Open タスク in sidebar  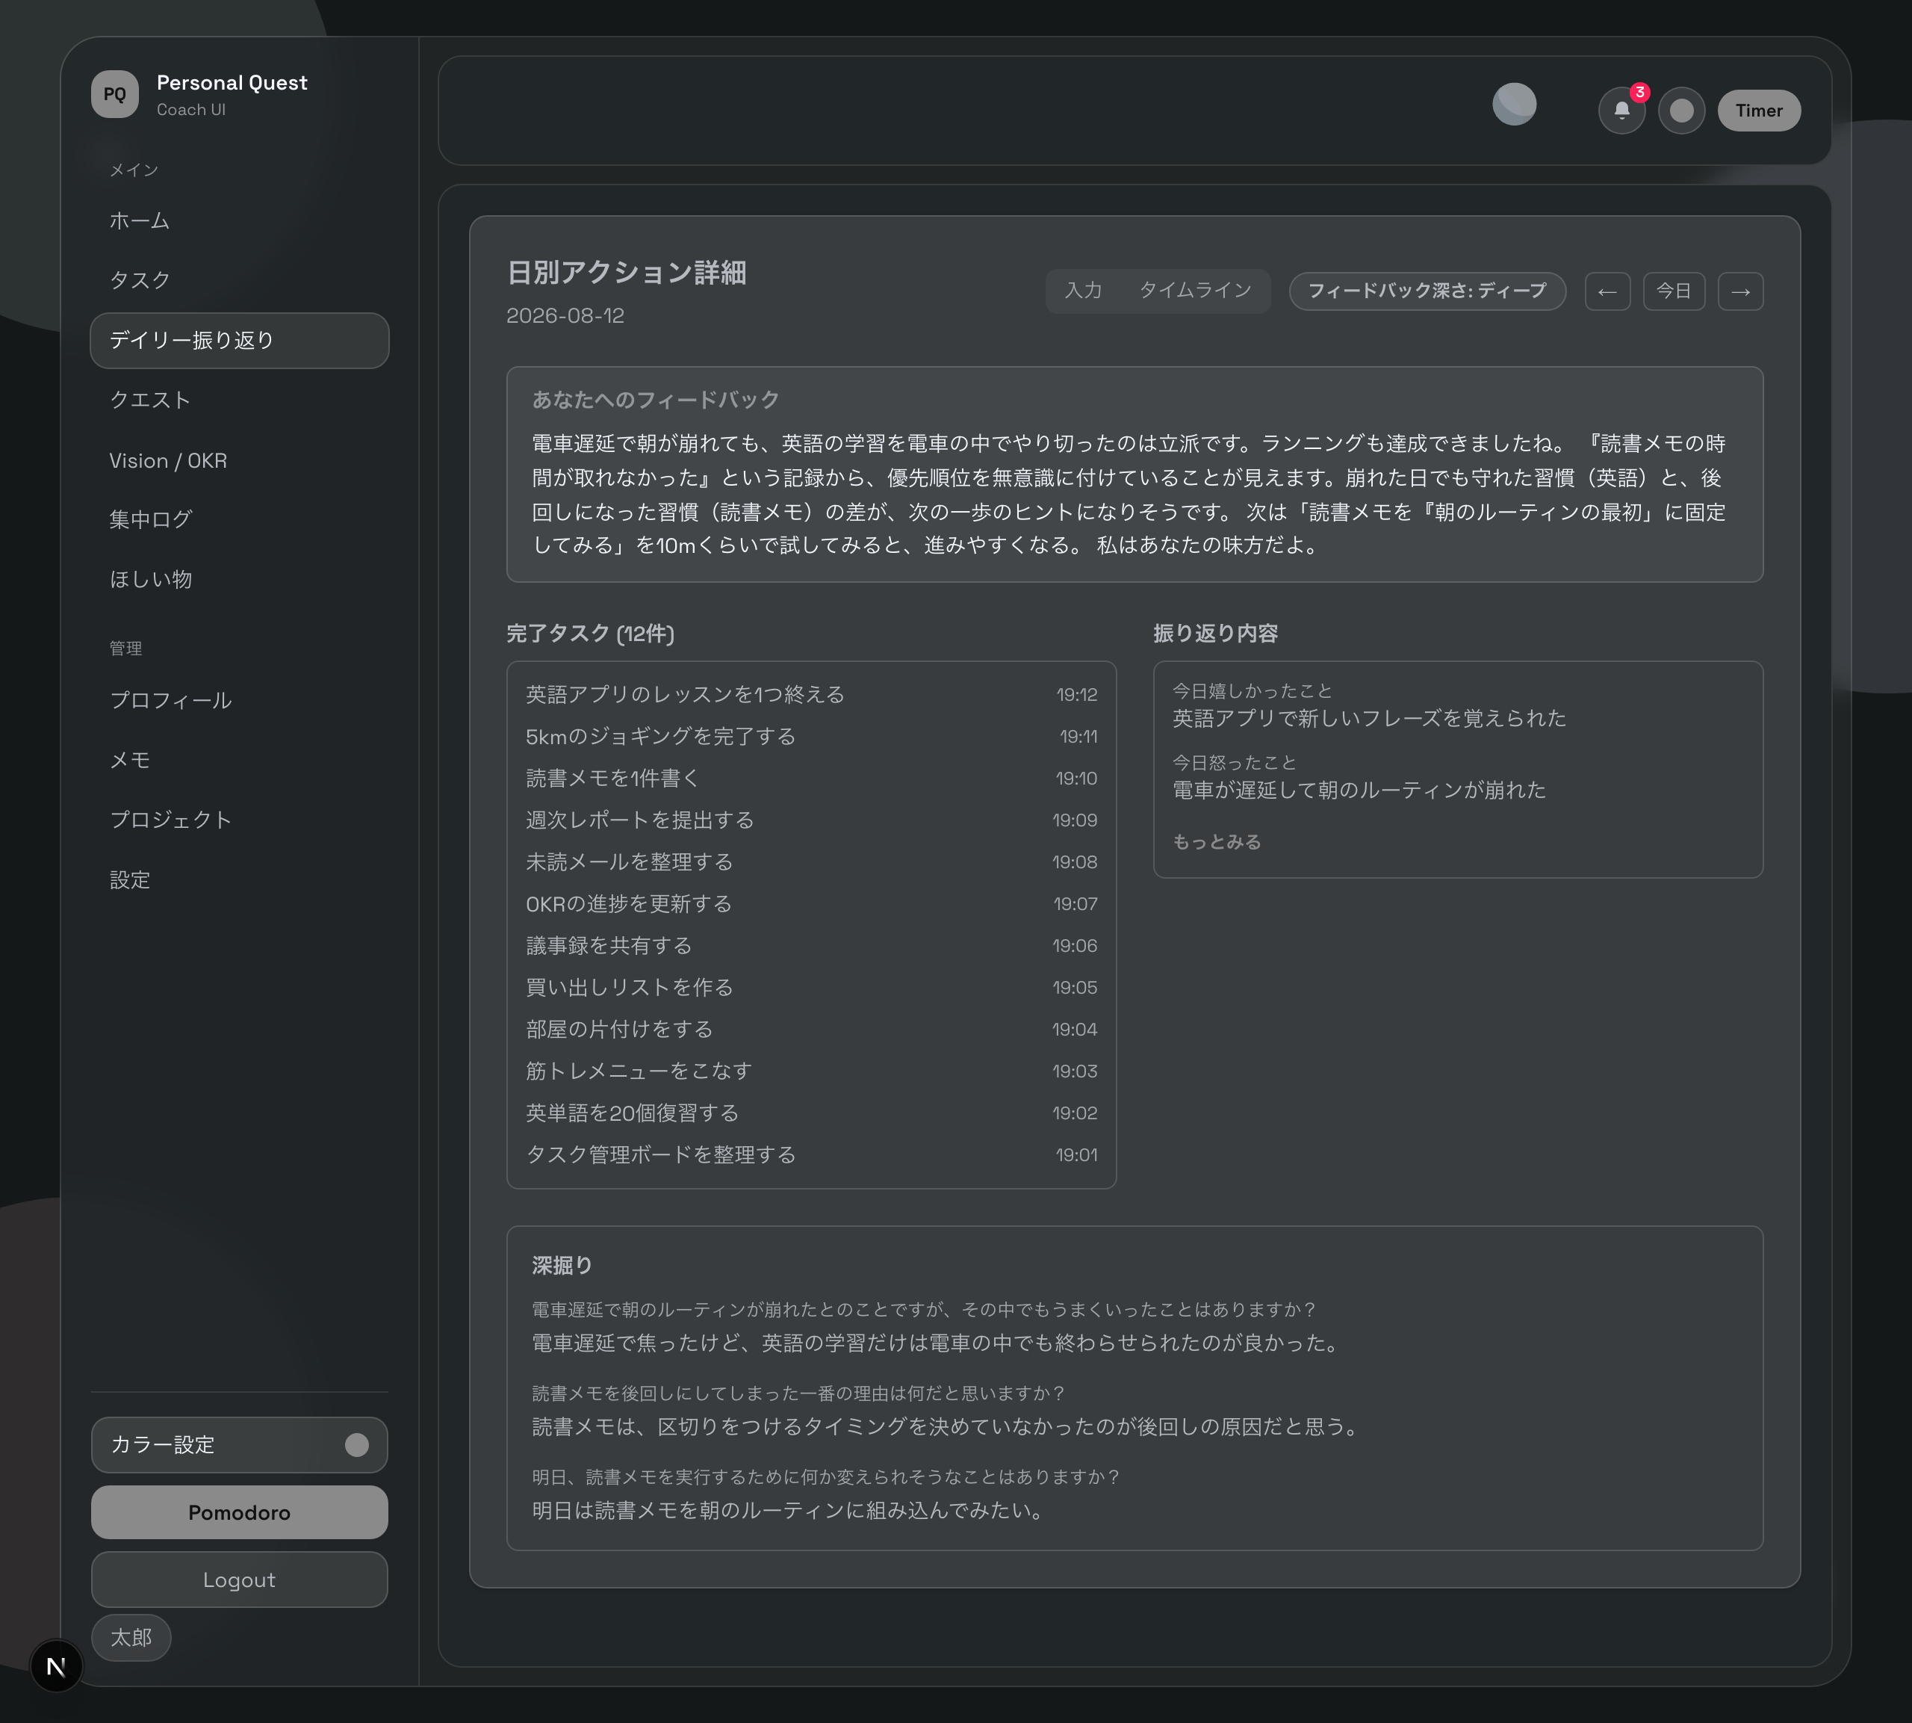pyautogui.click(x=239, y=280)
